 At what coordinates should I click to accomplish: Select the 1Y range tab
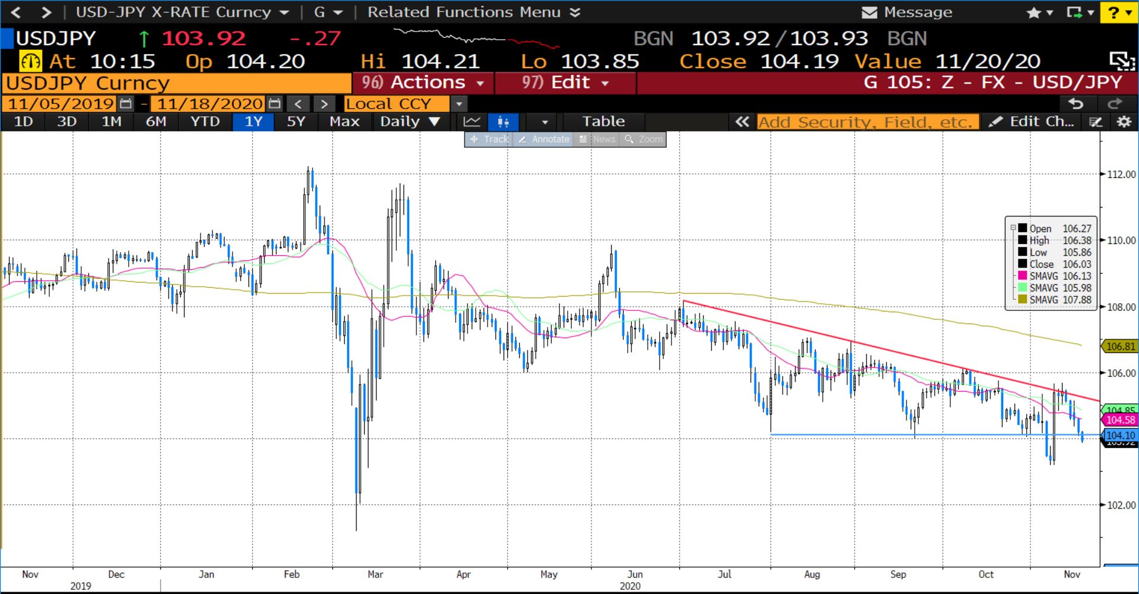point(253,122)
